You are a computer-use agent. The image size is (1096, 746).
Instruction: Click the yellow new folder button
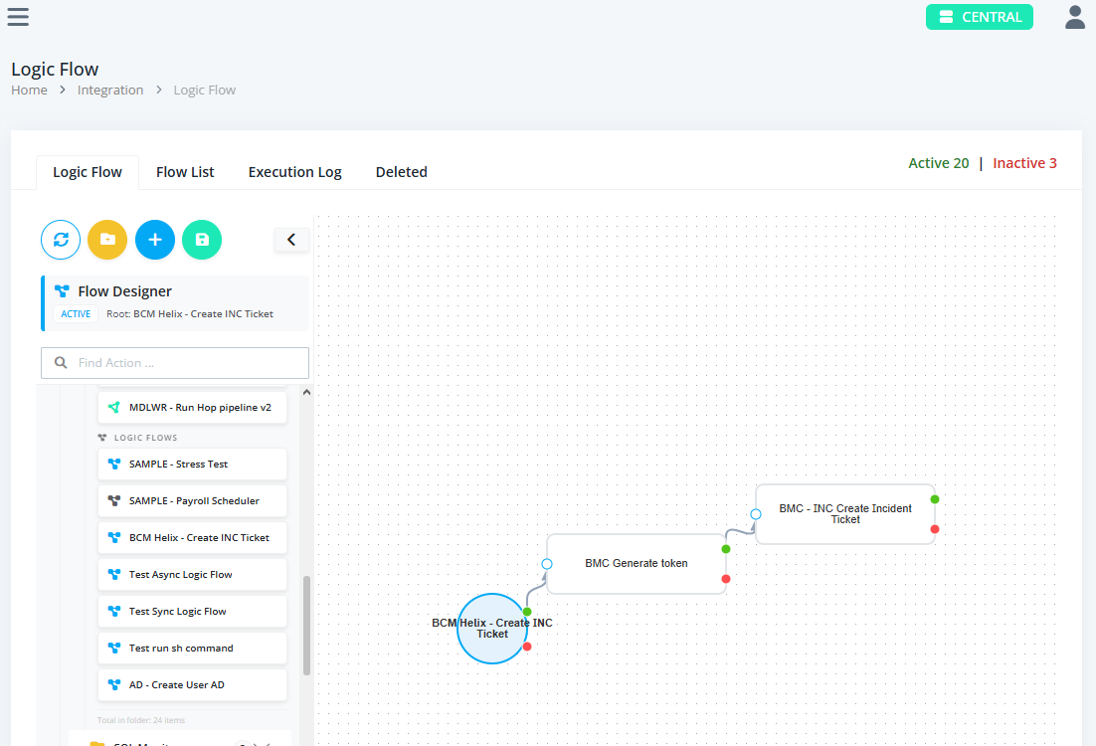click(107, 240)
